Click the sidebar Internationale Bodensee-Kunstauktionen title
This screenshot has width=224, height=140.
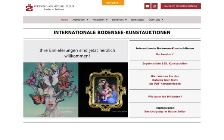[x=165, y=49]
